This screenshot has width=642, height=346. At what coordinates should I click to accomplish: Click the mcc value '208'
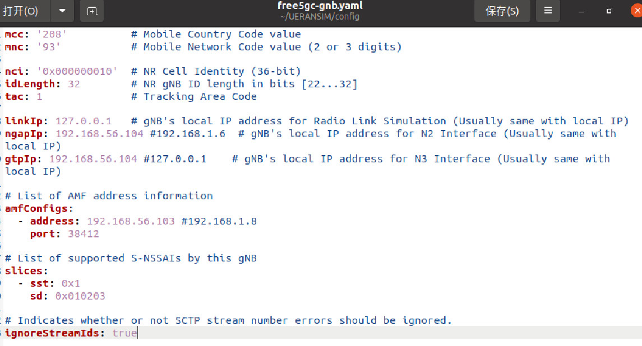[52, 34]
